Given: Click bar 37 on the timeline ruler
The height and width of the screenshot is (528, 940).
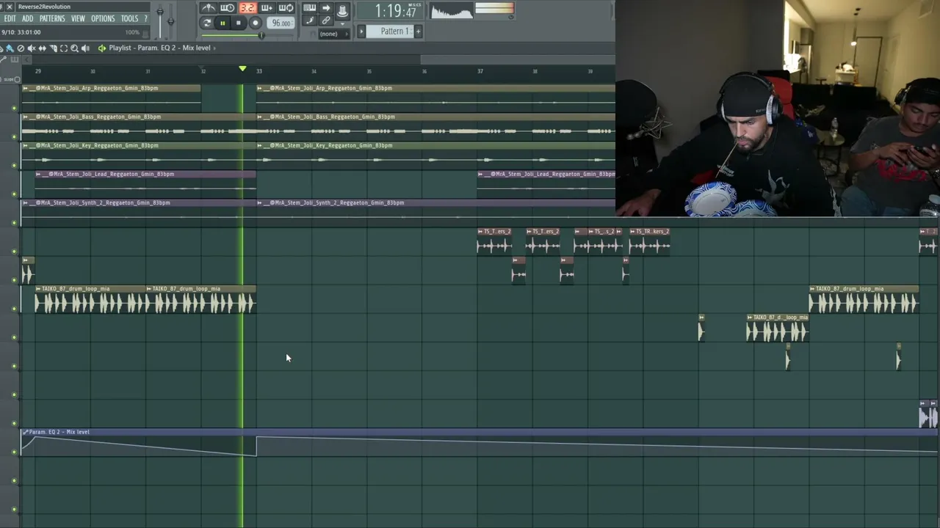Looking at the screenshot, I should click(480, 71).
